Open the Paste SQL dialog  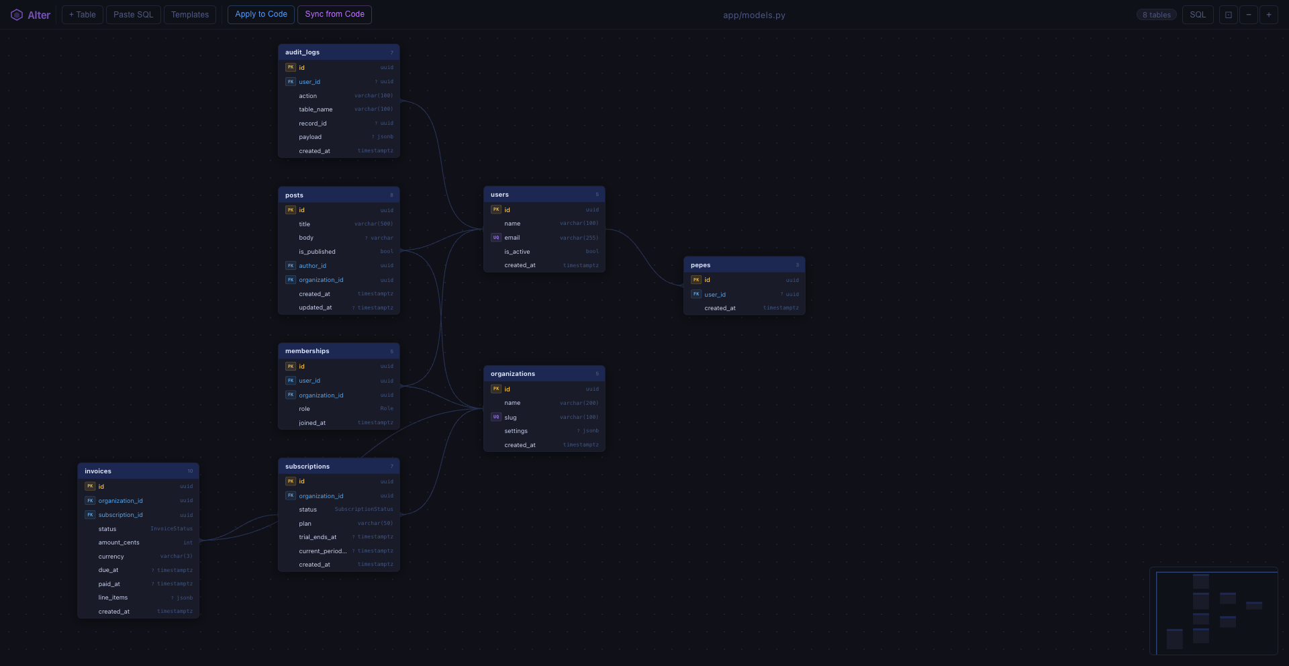point(134,15)
